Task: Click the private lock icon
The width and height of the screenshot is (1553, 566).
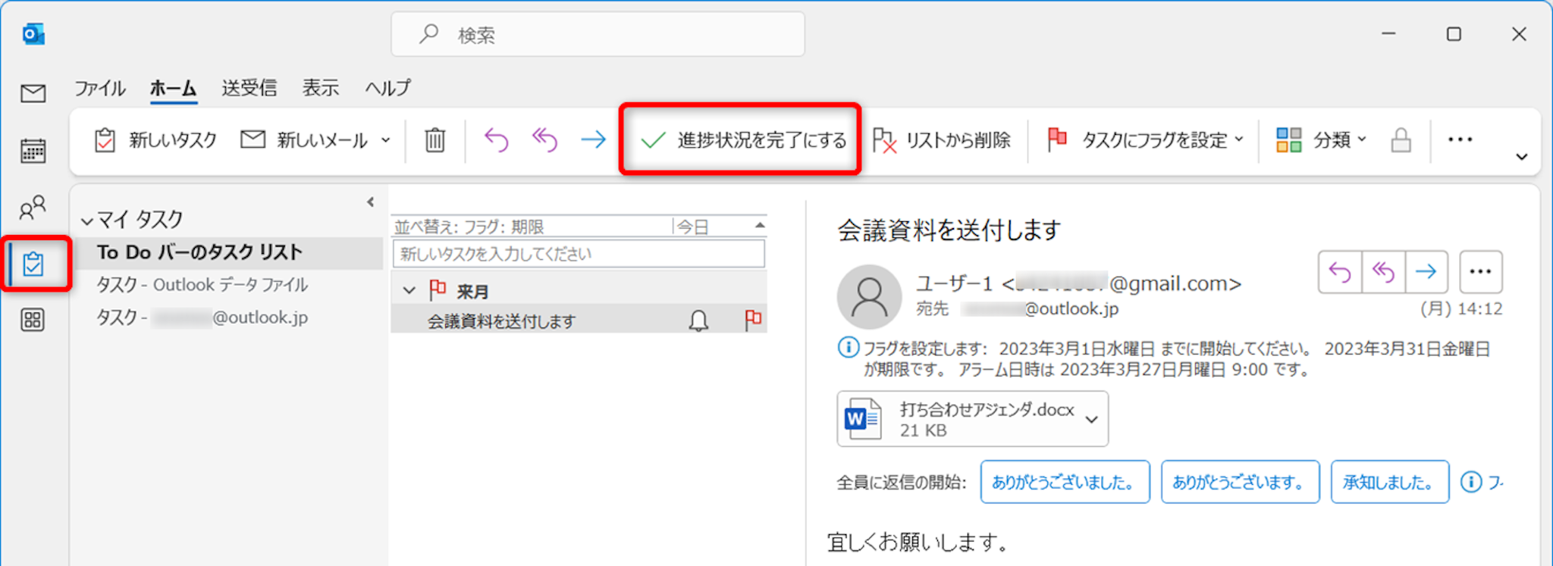Action: 1401,140
